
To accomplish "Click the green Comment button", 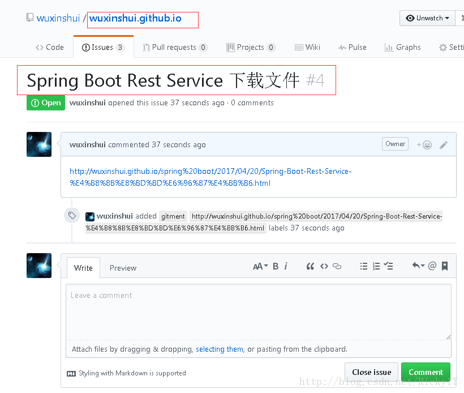I will (426, 372).
